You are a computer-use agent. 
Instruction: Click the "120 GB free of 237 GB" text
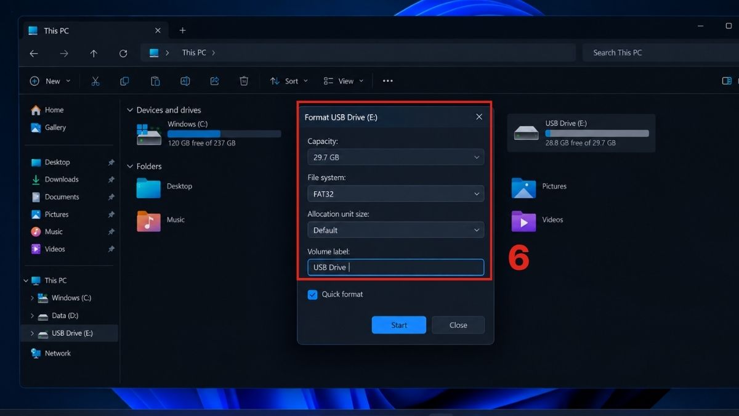coord(201,143)
